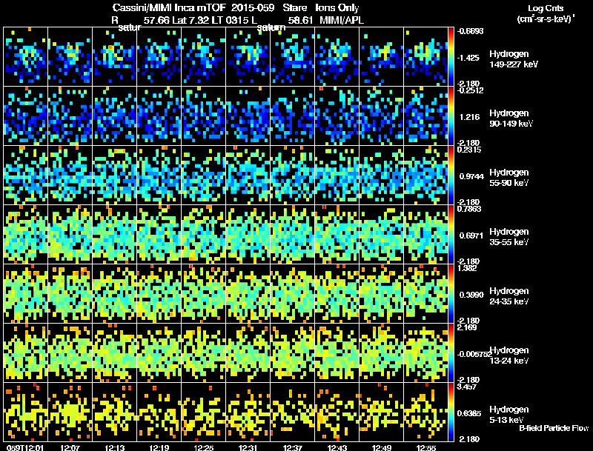The width and height of the screenshot is (593, 451).
Task: Click the '0.7863' color scale value
Action: coord(469,209)
